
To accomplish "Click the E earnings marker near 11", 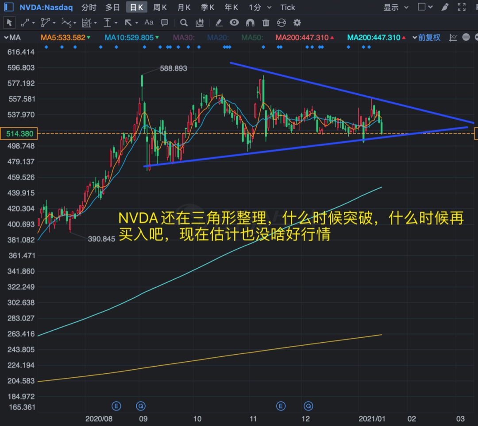I will pyautogui.click(x=281, y=406).
